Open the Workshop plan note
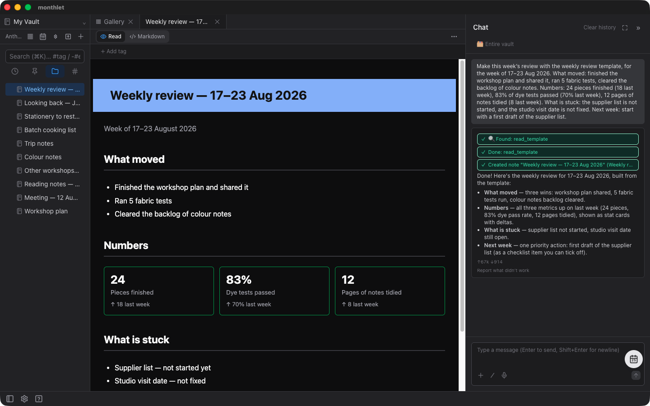Viewport: 650px width, 406px height. click(x=45, y=211)
